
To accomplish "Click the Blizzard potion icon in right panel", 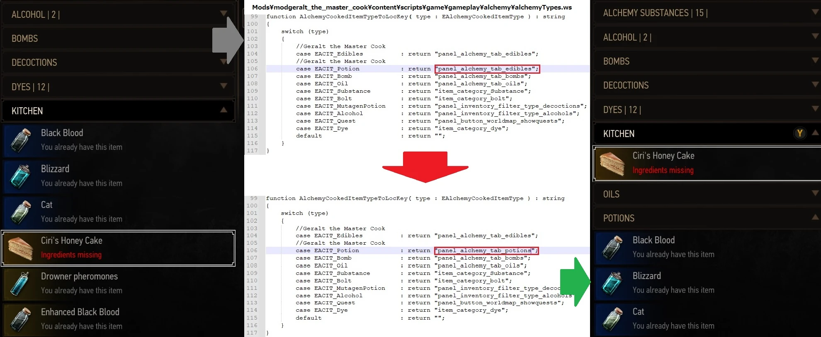I will point(612,283).
